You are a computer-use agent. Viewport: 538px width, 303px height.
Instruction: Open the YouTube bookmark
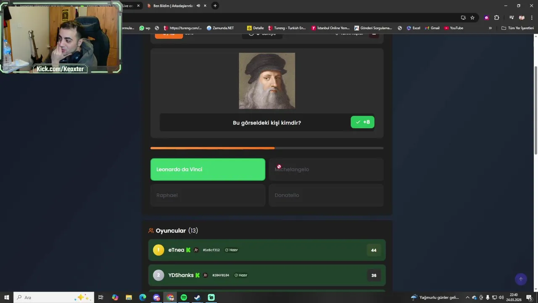coord(454,28)
